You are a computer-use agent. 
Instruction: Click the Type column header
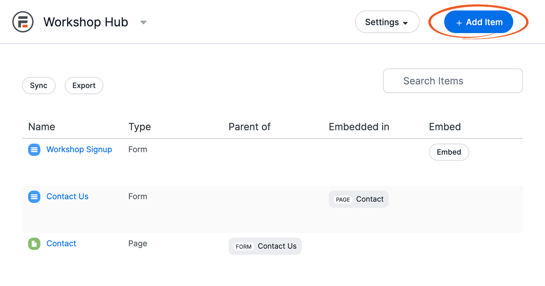click(x=139, y=127)
